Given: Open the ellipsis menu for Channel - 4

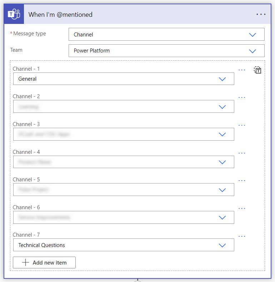Looking at the screenshot, I should point(242,153).
